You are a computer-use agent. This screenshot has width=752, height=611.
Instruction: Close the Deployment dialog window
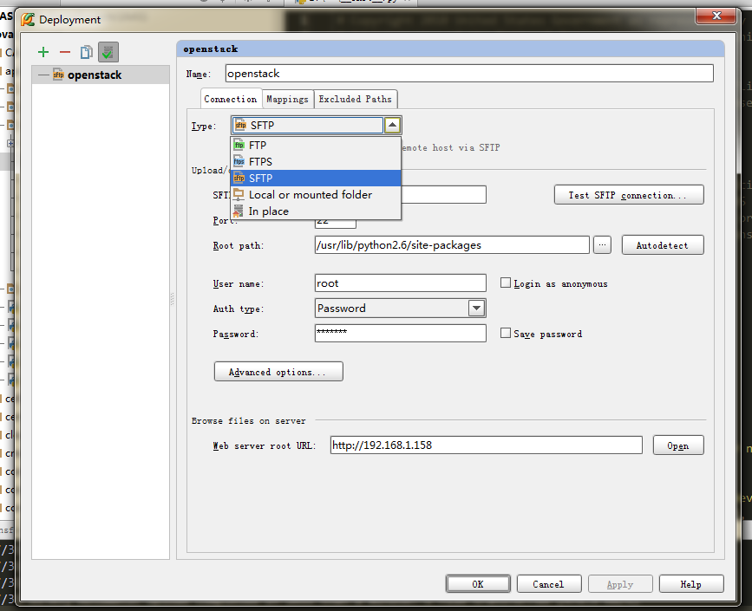[x=716, y=16]
